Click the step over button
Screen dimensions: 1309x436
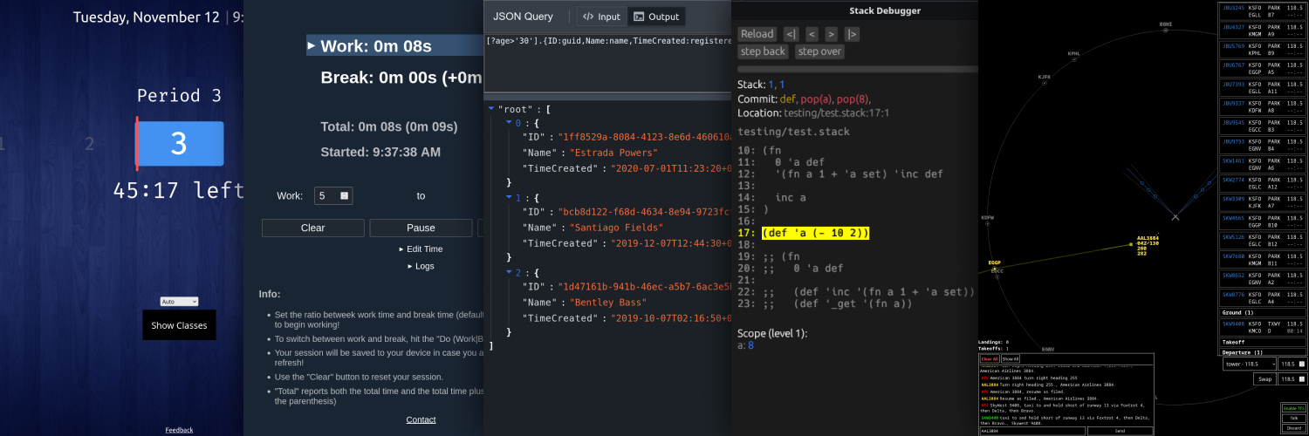[x=819, y=51]
